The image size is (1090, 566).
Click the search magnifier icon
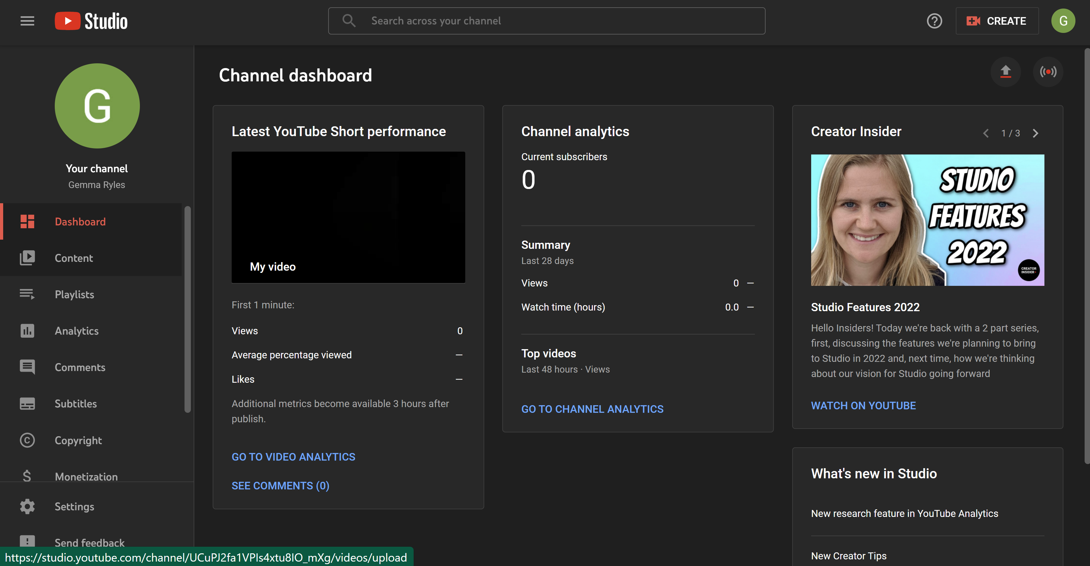[x=349, y=21]
